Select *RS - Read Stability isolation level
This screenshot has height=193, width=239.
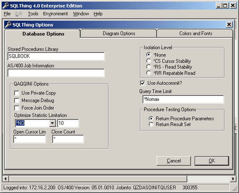pos(148,67)
